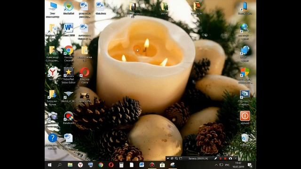This screenshot has width=301, height=169.
Task: Show hidden system tray icons
Action: coord(216,165)
